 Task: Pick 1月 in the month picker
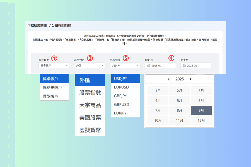pos(158,91)
